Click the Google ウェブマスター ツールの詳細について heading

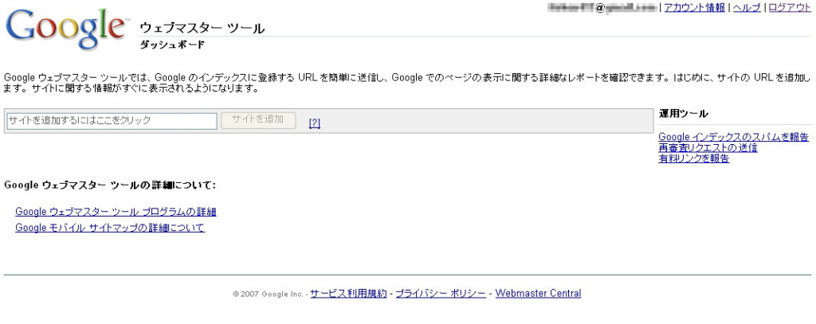(x=110, y=185)
